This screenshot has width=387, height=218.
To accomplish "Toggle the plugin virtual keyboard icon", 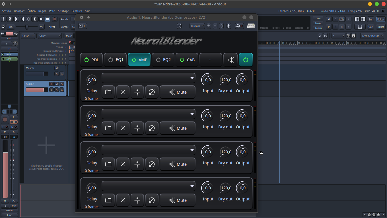I will click(251, 26).
